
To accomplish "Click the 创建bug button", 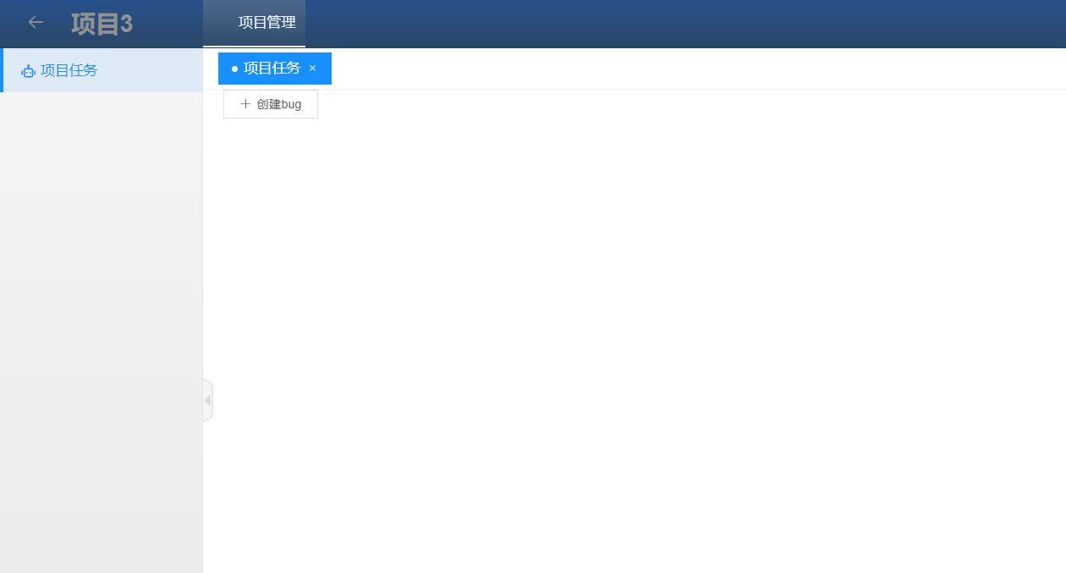I will 271,104.
